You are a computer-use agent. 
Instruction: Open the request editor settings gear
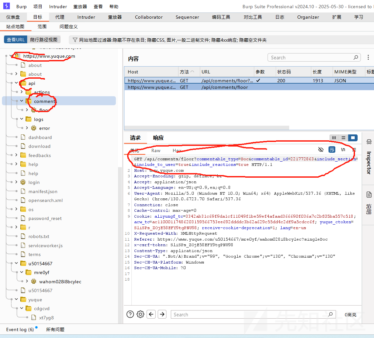tap(140, 314)
